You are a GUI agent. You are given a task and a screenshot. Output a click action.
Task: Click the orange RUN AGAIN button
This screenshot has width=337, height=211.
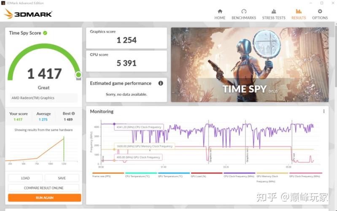coord(44,197)
